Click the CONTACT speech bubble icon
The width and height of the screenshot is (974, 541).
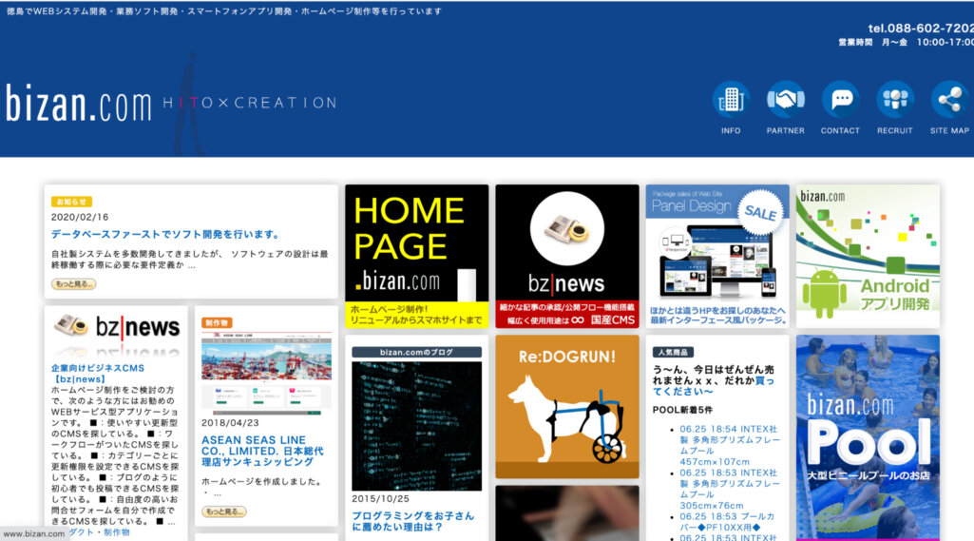click(840, 100)
